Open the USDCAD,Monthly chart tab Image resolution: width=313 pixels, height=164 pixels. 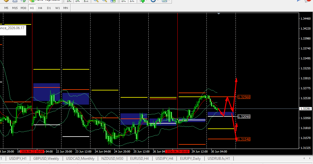[x=80, y=159]
